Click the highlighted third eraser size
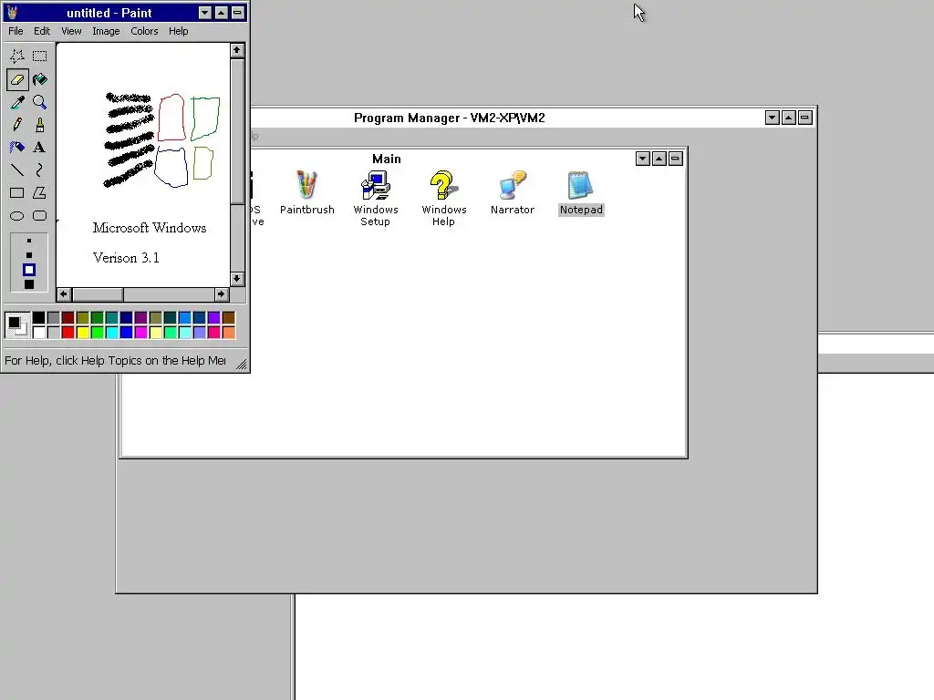 point(28,270)
